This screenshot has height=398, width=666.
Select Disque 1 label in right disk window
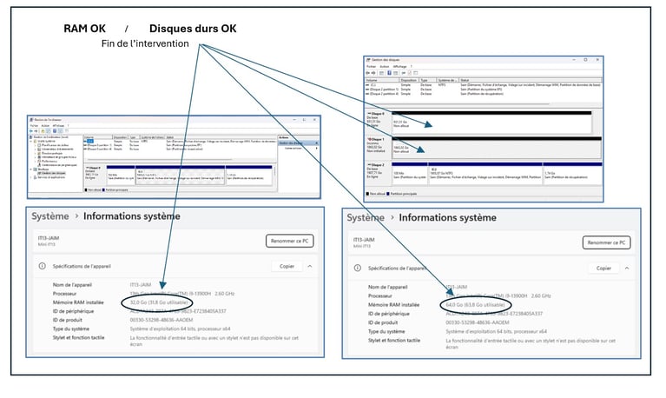376,139
